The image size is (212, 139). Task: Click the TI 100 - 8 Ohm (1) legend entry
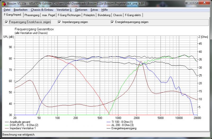(120, 122)
